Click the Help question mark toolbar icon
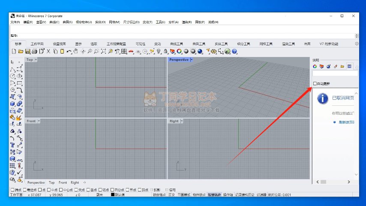Viewport: 366px width, 206px height. pos(234,51)
